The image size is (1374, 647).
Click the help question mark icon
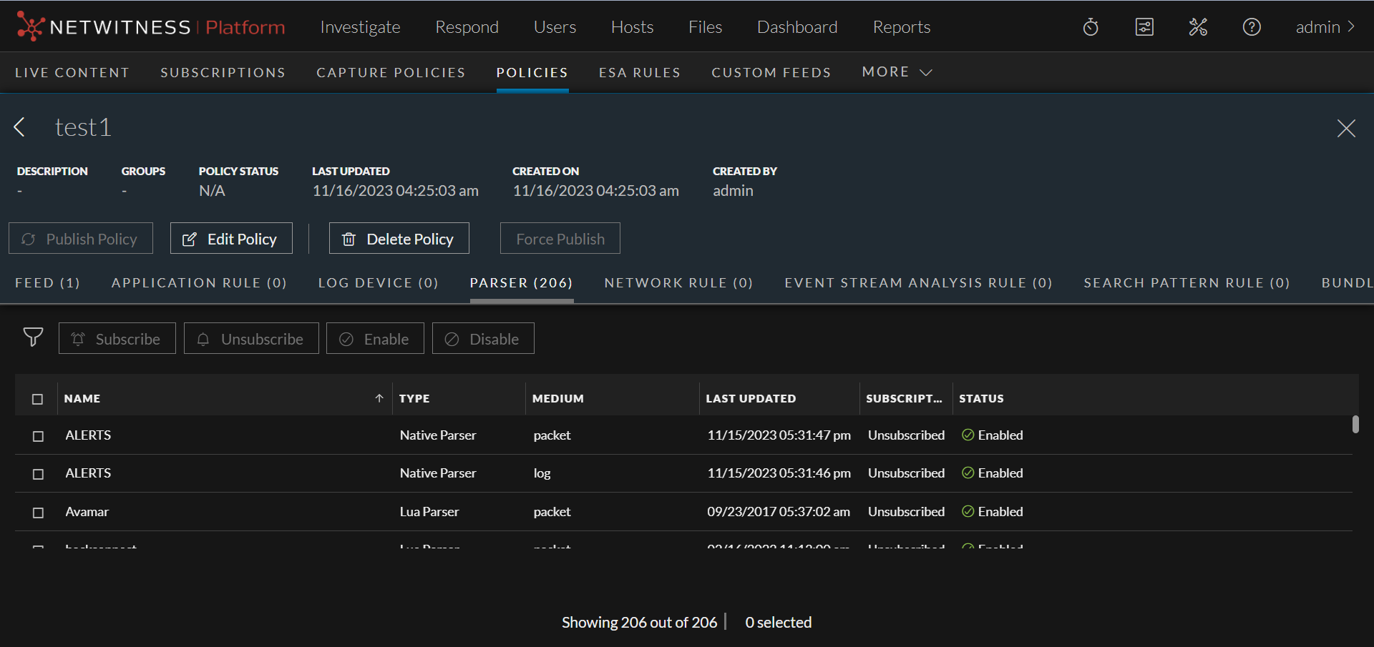click(1252, 27)
